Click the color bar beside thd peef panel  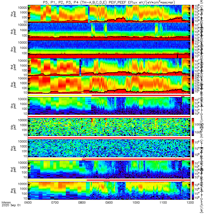tap(193, 67)
